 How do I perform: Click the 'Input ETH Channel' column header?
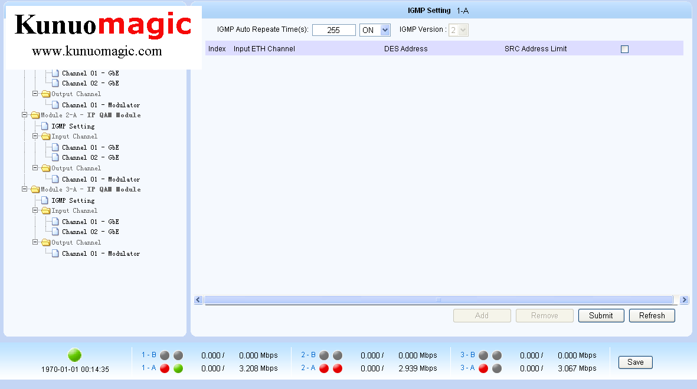point(264,49)
